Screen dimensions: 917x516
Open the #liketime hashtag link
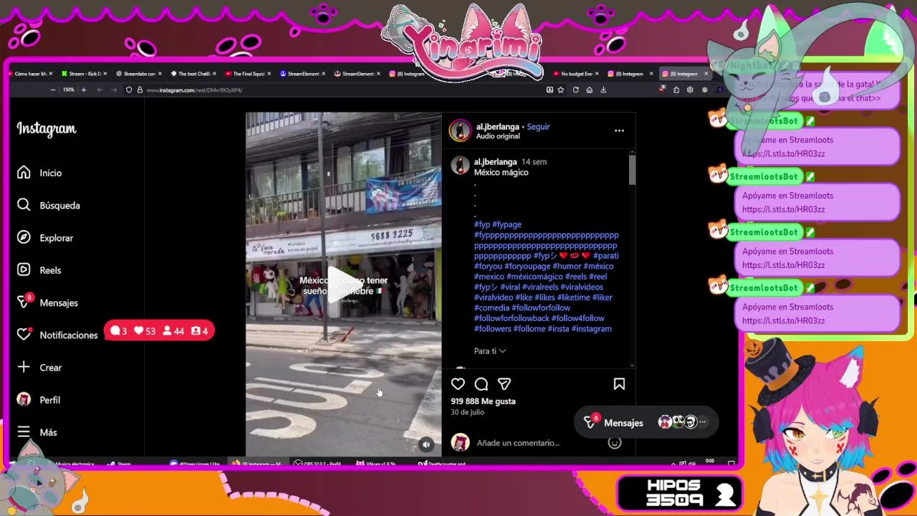click(574, 297)
